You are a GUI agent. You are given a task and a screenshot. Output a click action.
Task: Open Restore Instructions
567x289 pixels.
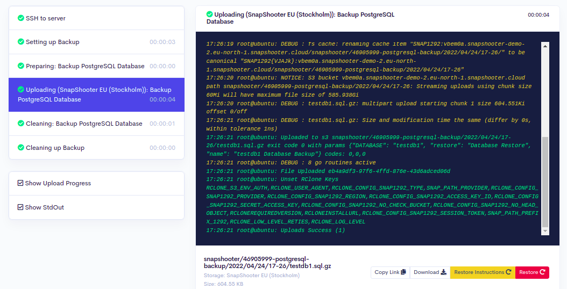(483, 272)
